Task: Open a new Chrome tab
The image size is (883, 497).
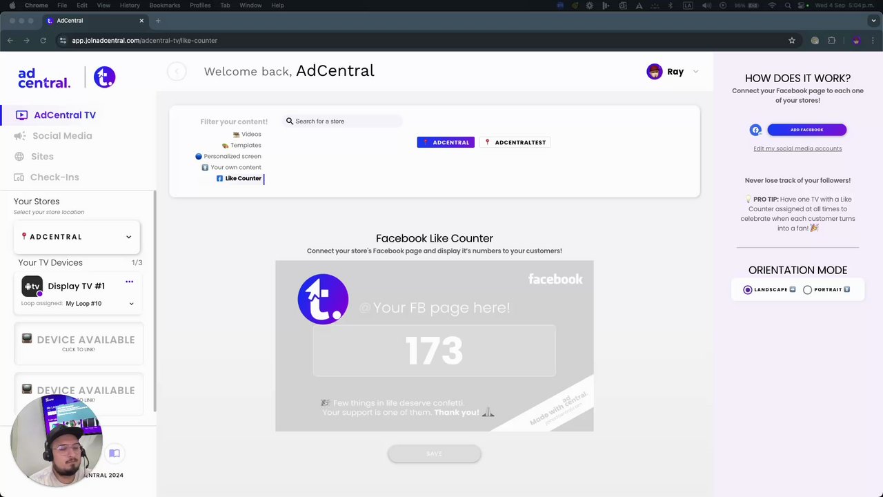Action: point(158,21)
